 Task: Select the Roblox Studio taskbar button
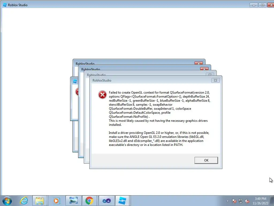tap(122, 201)
